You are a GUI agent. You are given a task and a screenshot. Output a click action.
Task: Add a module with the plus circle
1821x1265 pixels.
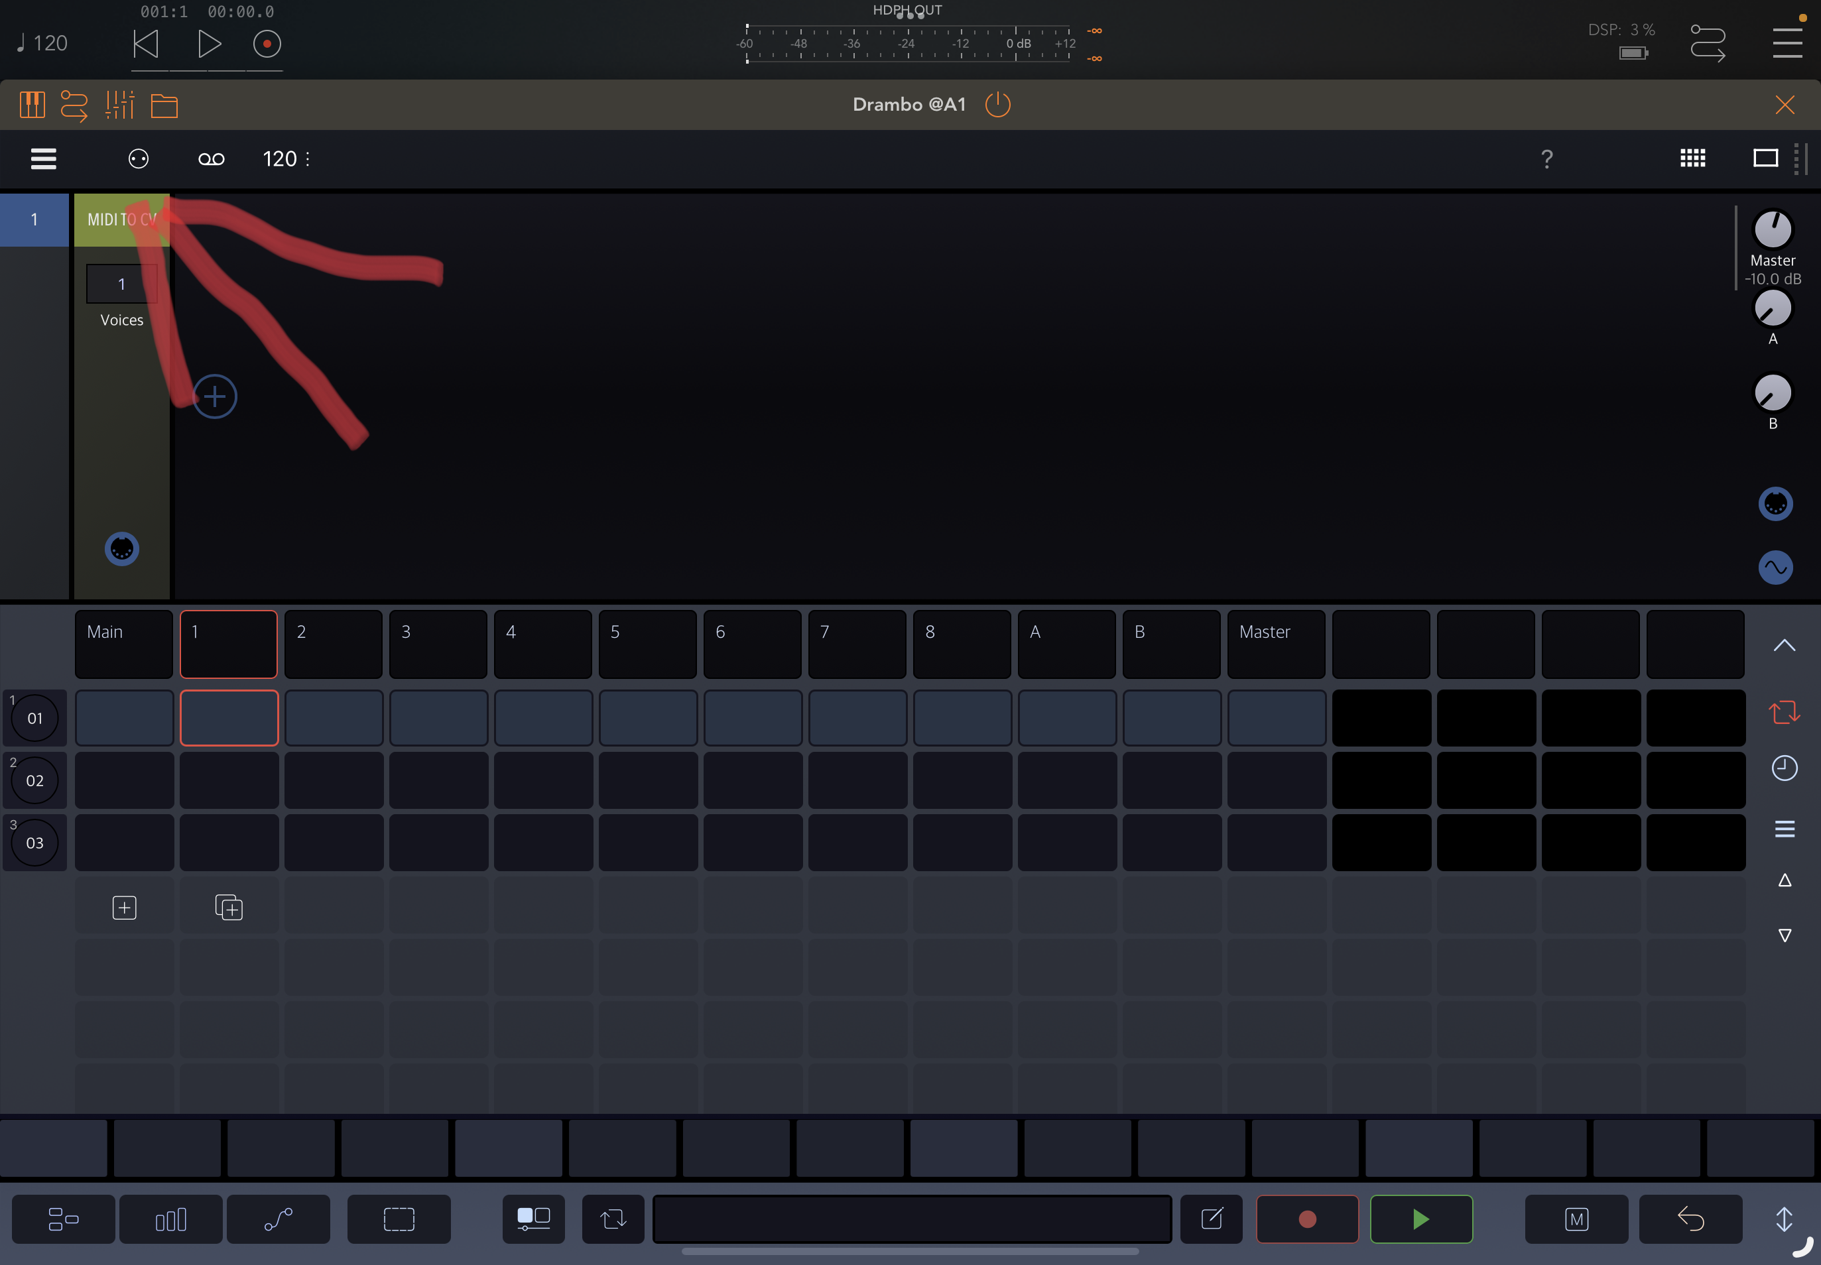coord(214,396)
